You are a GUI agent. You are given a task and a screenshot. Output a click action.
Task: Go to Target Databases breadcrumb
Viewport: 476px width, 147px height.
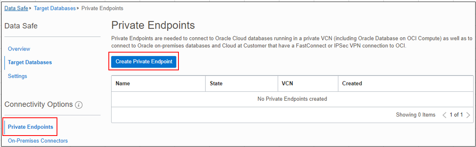click(55, 8)
